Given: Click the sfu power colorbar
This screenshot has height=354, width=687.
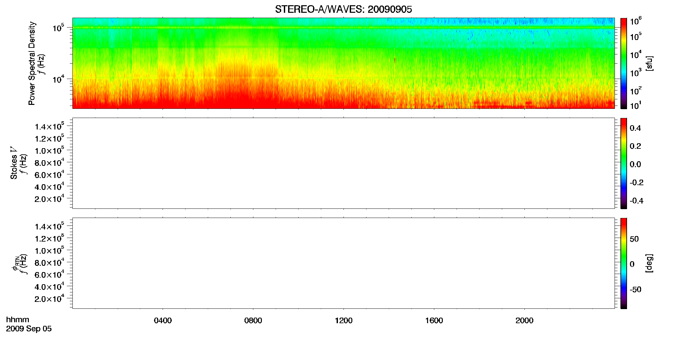Looking at the screenshot, I should tap(624, 63).
